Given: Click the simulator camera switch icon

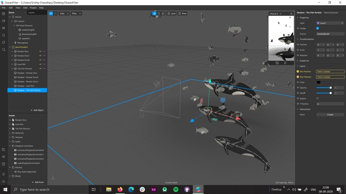Looking at the screenshot, I should (x=277, y=63).
